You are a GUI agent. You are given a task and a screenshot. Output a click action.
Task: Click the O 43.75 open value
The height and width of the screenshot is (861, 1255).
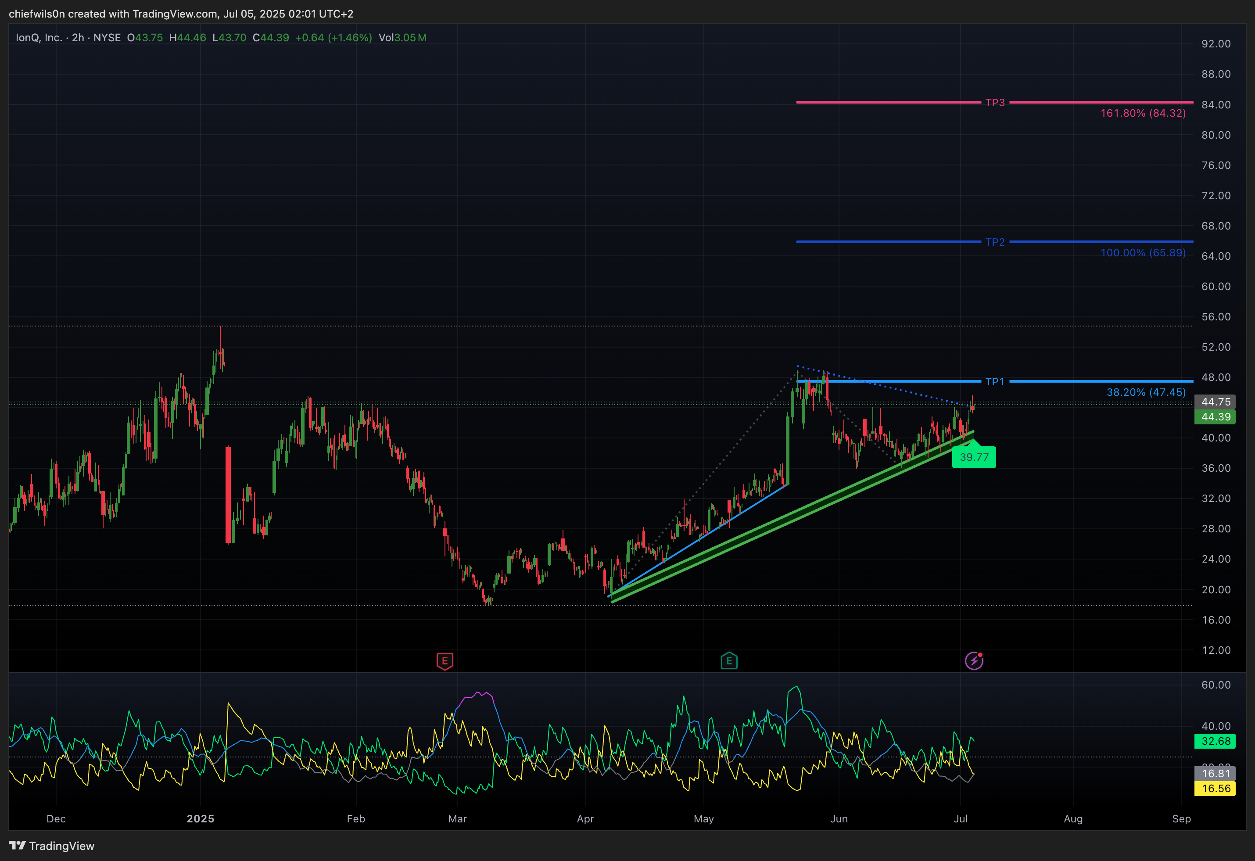[145, 38]
